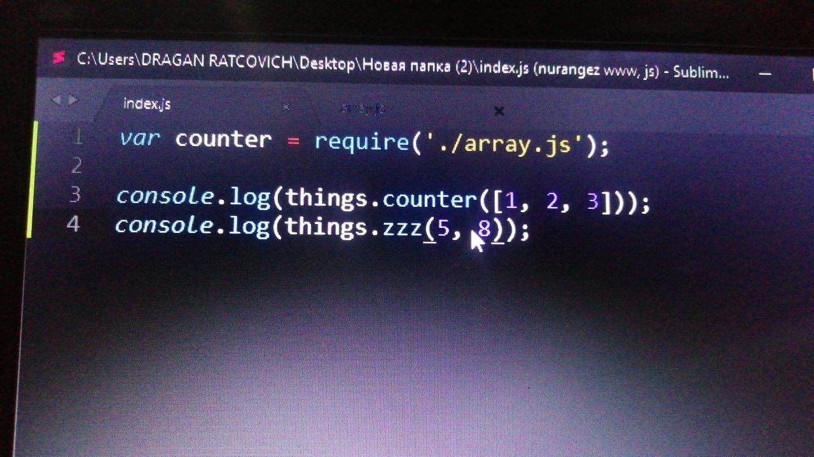
Task: Click the 'require' function call
Action: coord(362,142)
